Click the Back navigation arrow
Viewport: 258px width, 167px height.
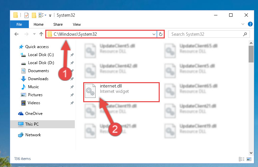click(16, 34)
